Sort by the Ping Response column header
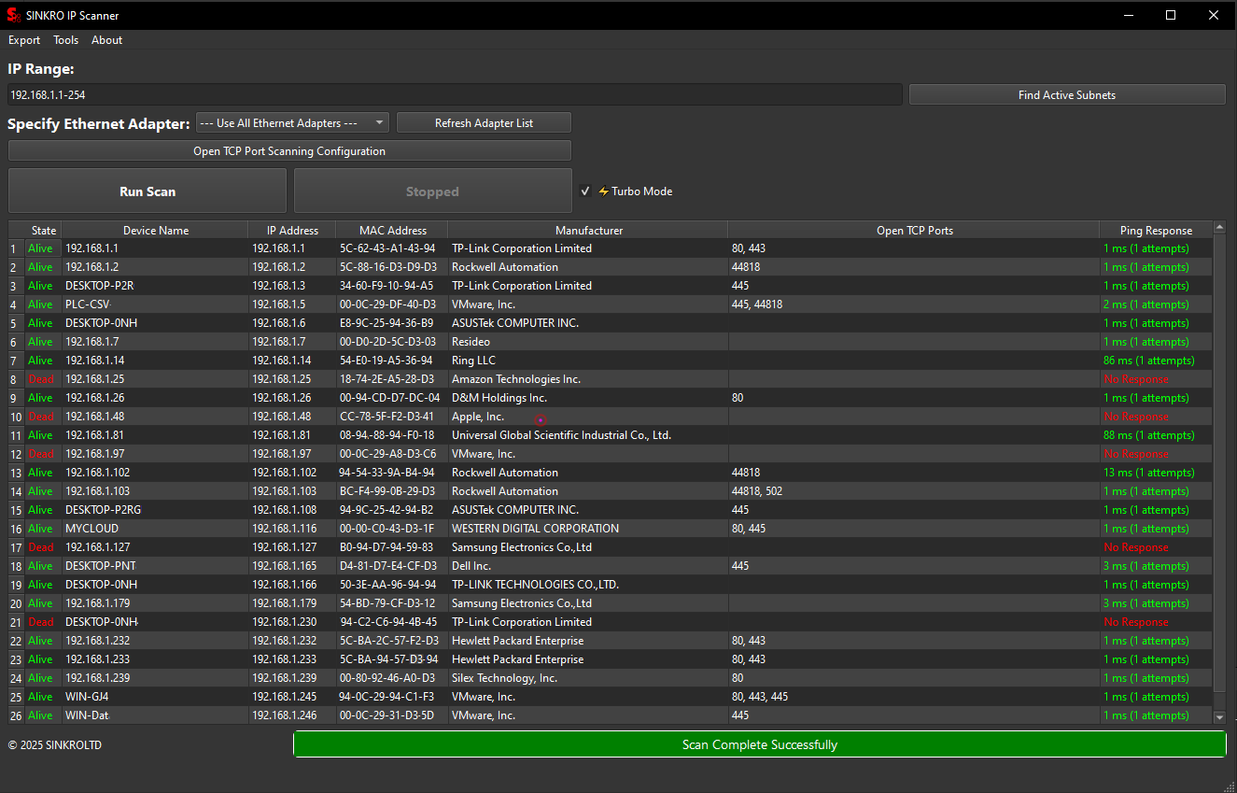The height and width of the screenshot is (793, 1237). pyautogui.click(x=1157, y=230)
